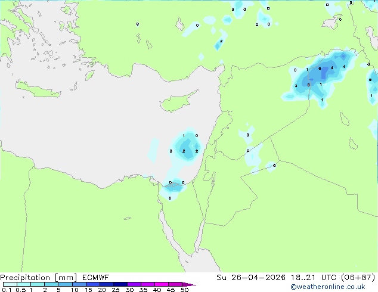The width and height of the screenshot is (378, 292).
Task: Click the island of Crete on the map
Action: 38,89
